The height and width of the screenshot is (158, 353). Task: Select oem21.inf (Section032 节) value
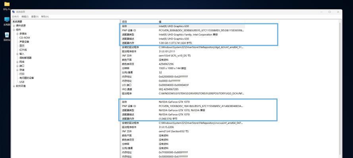pos(174,132)
